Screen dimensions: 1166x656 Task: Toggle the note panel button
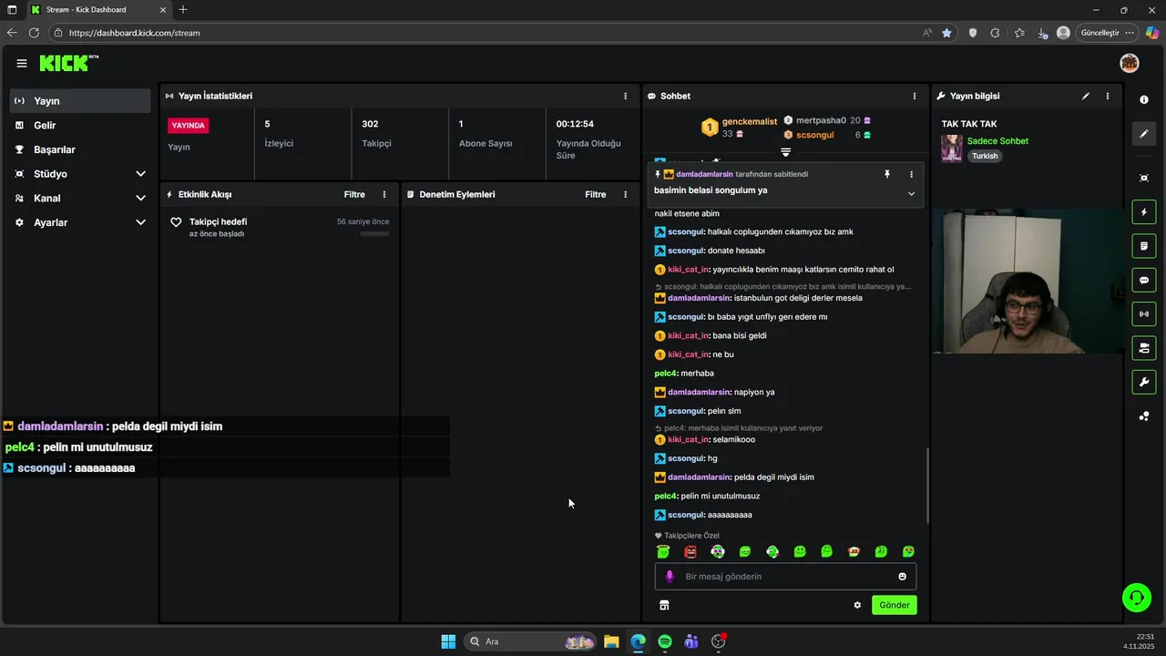tap(1144, 246)
